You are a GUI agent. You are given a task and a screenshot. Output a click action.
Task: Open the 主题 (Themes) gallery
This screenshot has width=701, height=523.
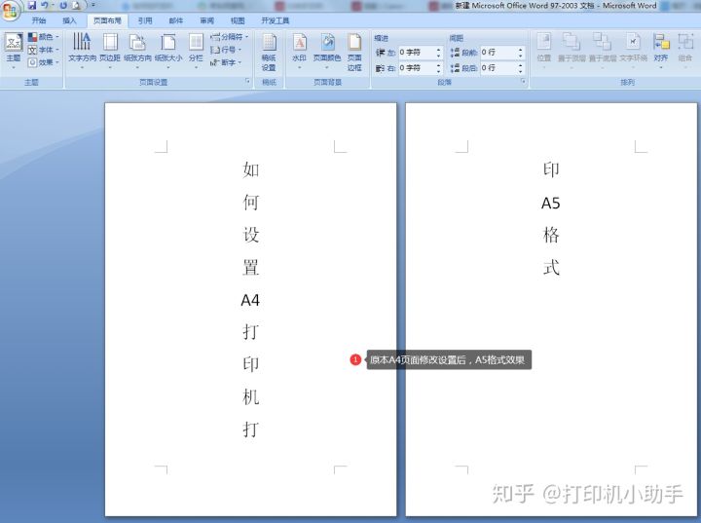(14, 51)
